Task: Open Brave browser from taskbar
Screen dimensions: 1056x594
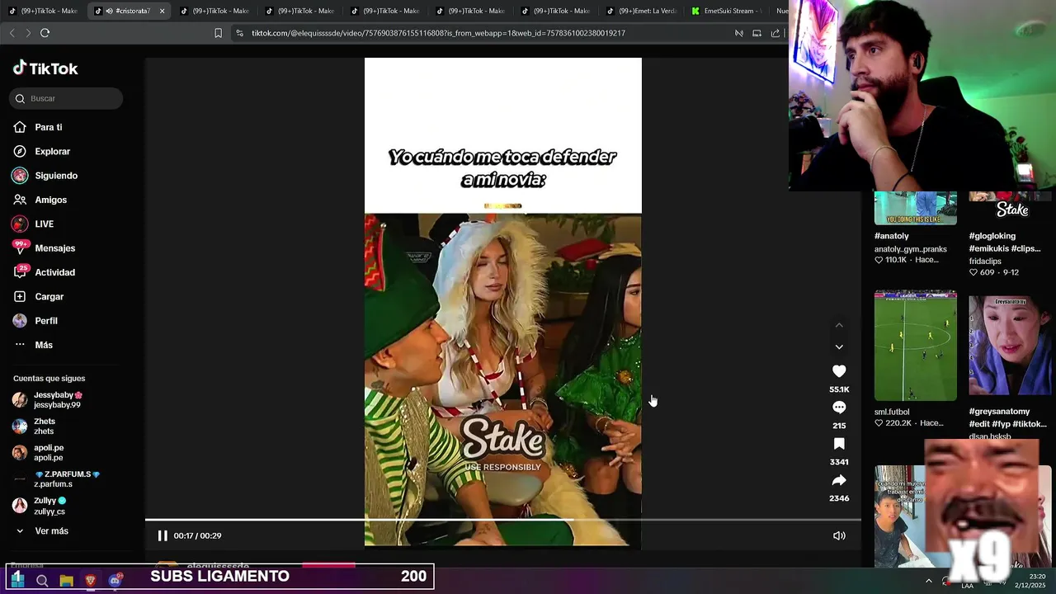Action: tap(91, 581)
